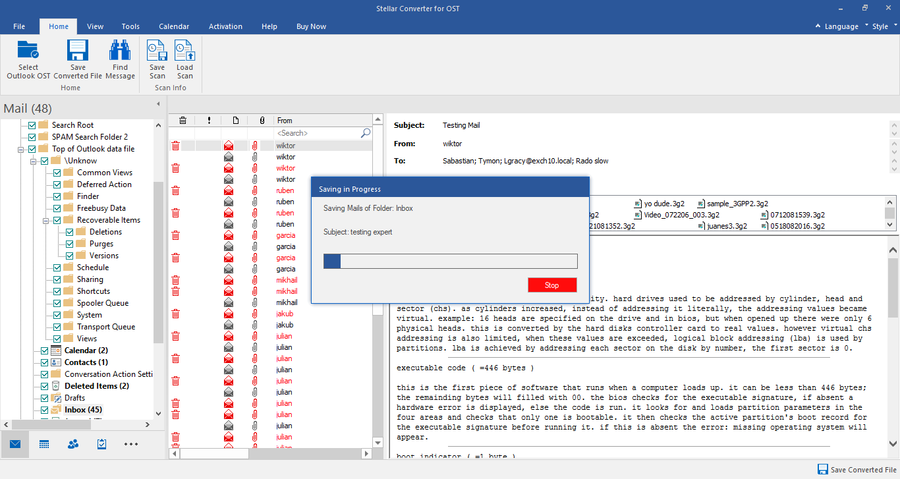This screenshot has width=900, height=479.
Task: Toggle the Deletions folder checkbox
Action: point(69,232)
